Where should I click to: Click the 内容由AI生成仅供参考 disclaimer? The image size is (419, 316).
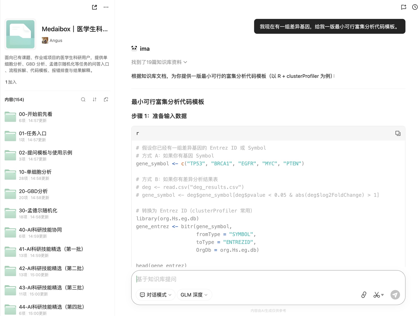pyautogui.click(x=268, y=310)
